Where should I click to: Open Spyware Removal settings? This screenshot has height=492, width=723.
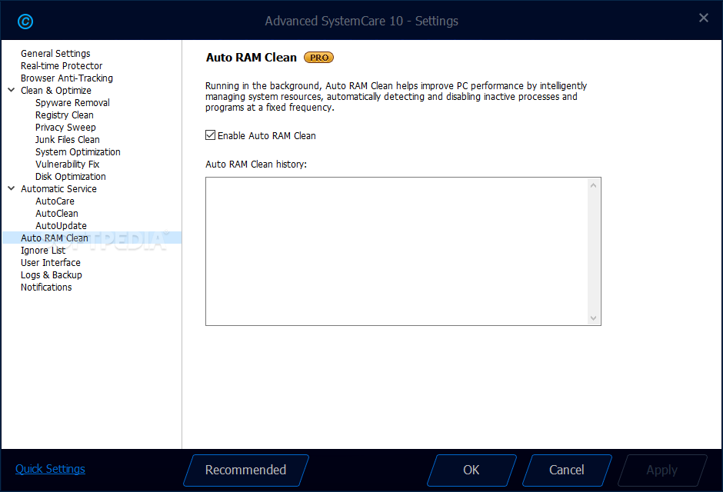pyautogui.click(x=72, y=103)
